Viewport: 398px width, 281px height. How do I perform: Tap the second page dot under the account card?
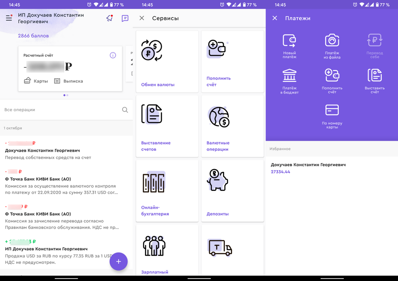coord(67,95)
